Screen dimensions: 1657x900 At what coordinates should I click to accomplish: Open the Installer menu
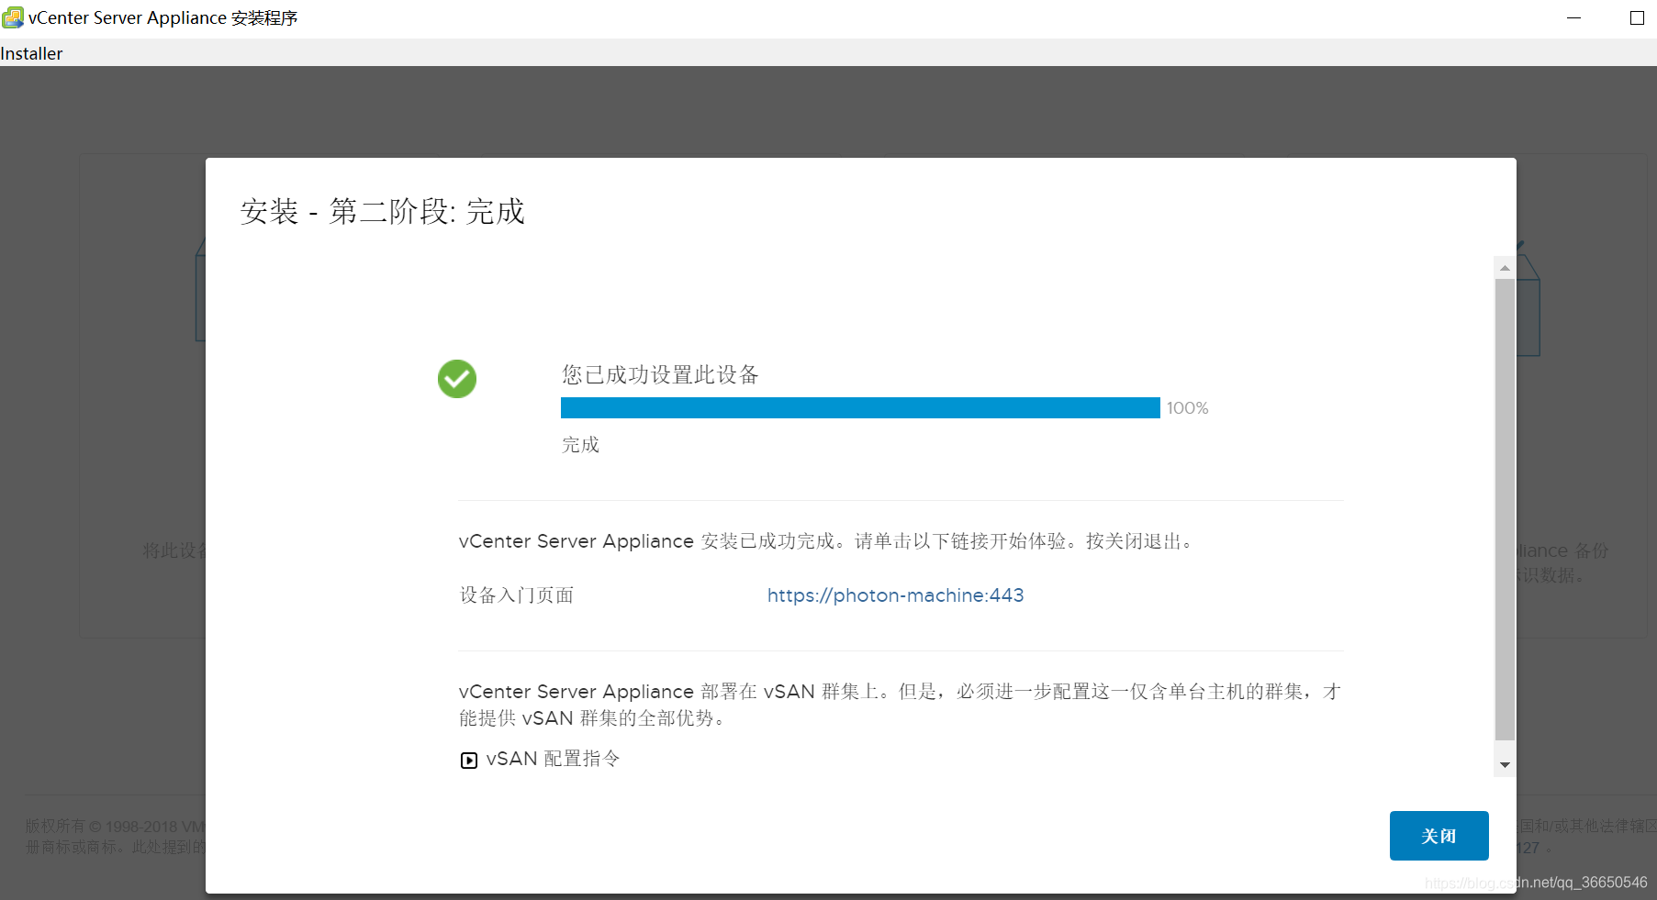[x=31, y=53]
